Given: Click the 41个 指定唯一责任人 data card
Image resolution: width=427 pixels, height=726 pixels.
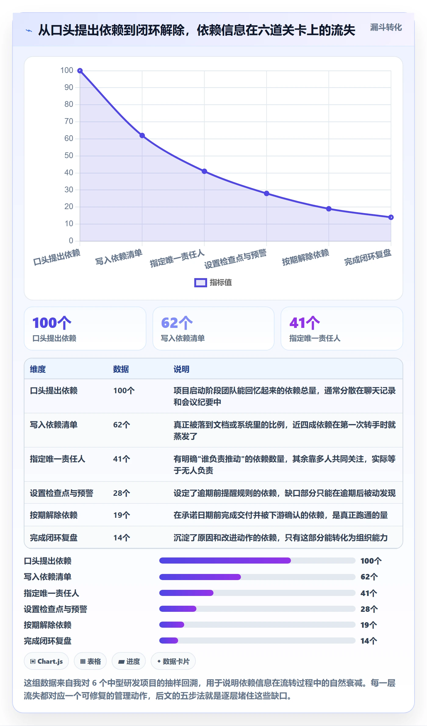Looking at the screenshot, I should 342,329.
